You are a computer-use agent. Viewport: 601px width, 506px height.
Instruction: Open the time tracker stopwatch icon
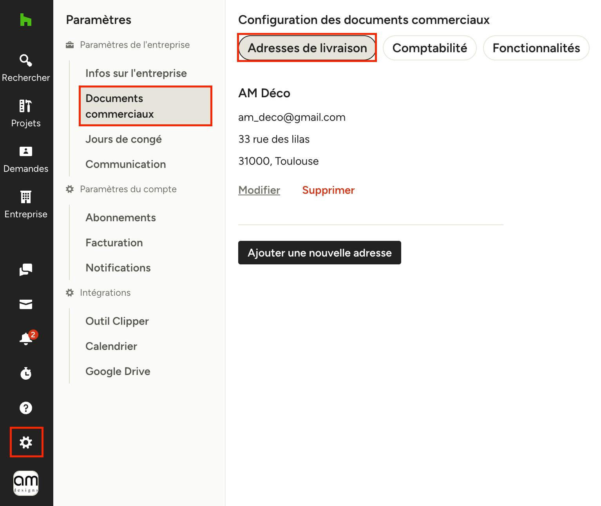coord(26,373)
